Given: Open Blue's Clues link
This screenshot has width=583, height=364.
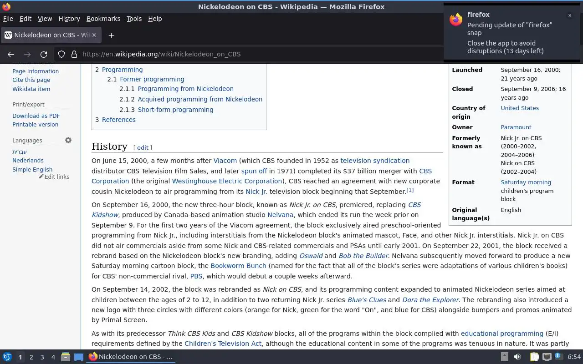Looking at the screenshot, I should (367, 300).
